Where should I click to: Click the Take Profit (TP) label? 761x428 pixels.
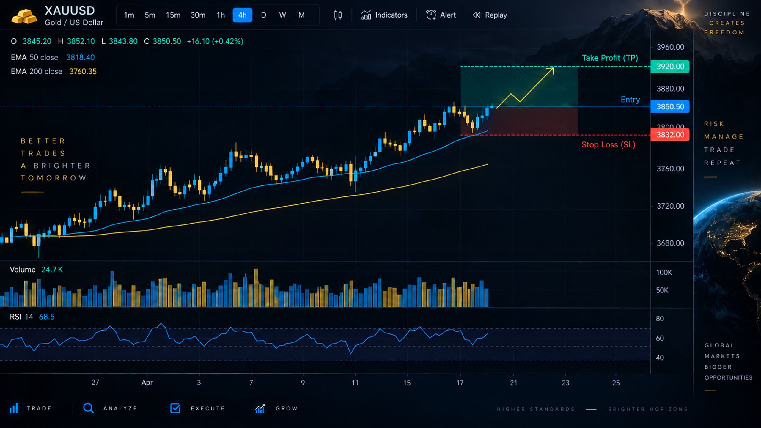pos(610,58)
